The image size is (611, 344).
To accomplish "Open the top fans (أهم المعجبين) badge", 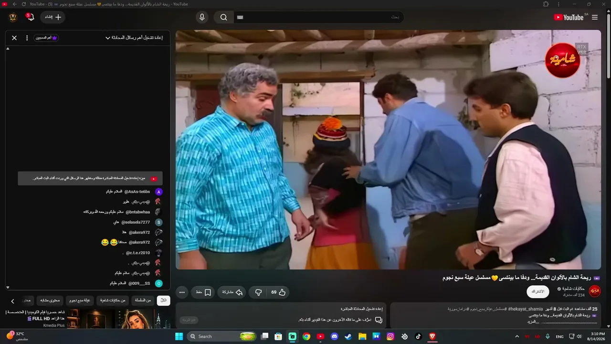I will point(46,38).
